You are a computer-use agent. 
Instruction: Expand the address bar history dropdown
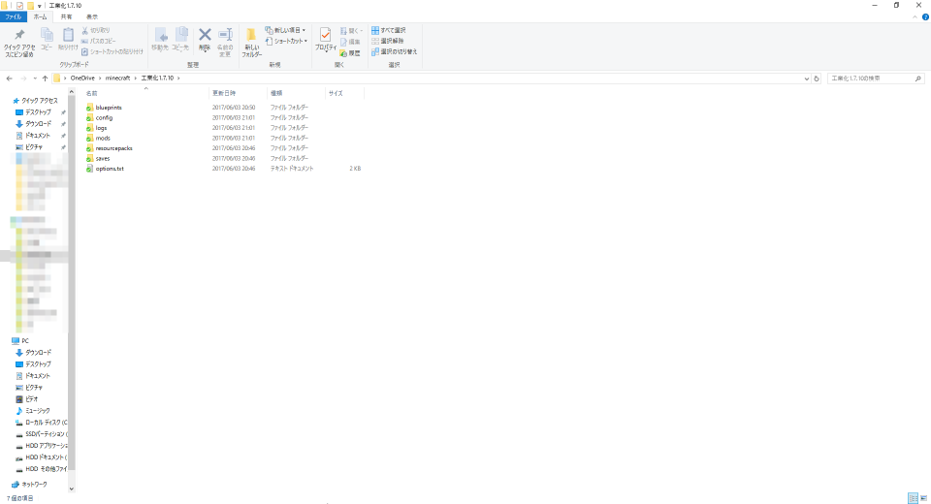click(806, 78)
